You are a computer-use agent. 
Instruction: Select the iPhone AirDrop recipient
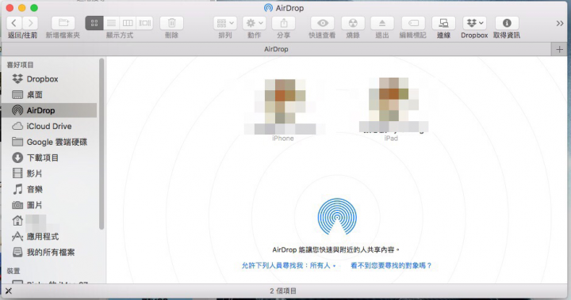[282, 110]
